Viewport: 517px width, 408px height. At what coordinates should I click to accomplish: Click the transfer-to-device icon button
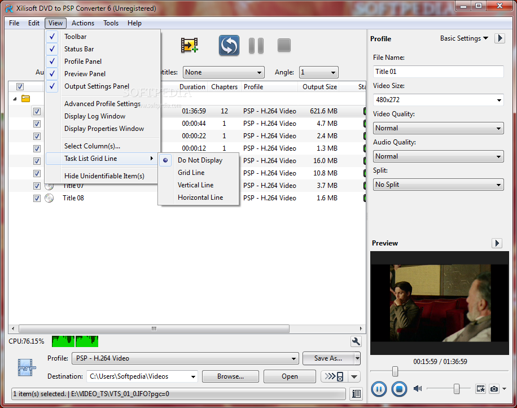point(334,376)
